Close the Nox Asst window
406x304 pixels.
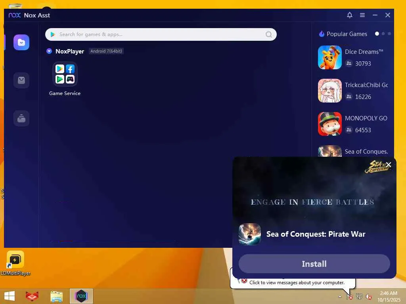pyautogui.click(x=388, y=15)
